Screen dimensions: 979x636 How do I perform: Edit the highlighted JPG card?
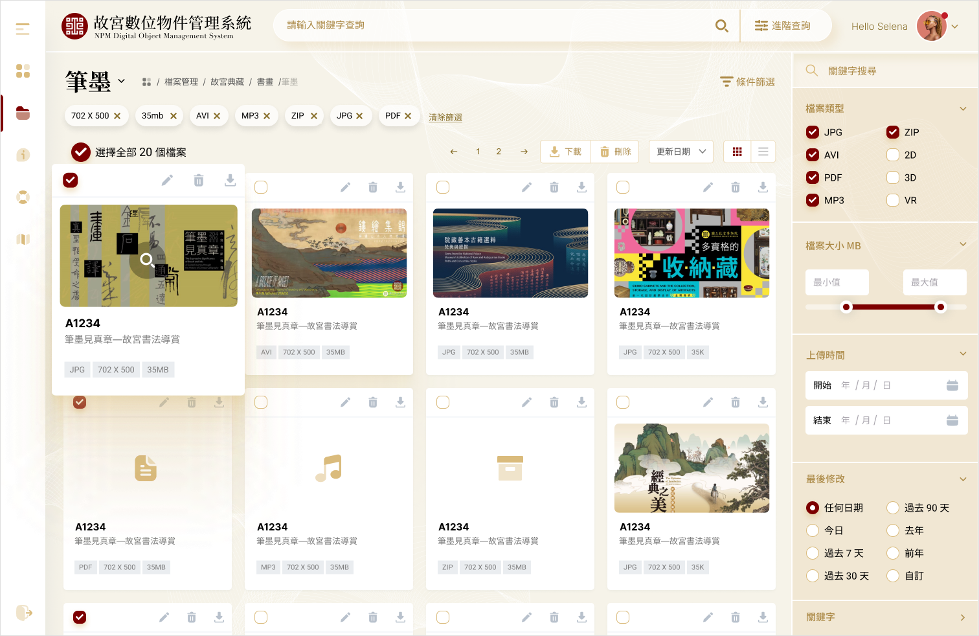point(167,180)
